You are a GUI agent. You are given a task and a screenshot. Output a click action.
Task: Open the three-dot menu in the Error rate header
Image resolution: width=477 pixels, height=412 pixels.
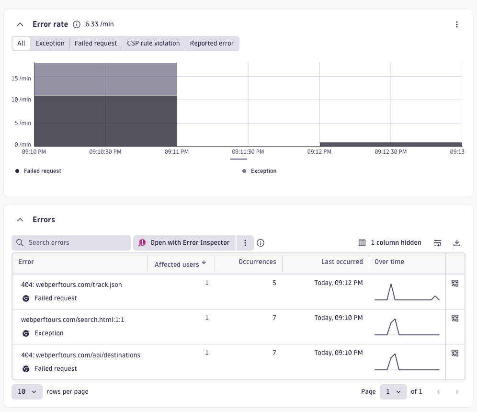(x=457, y=24)
